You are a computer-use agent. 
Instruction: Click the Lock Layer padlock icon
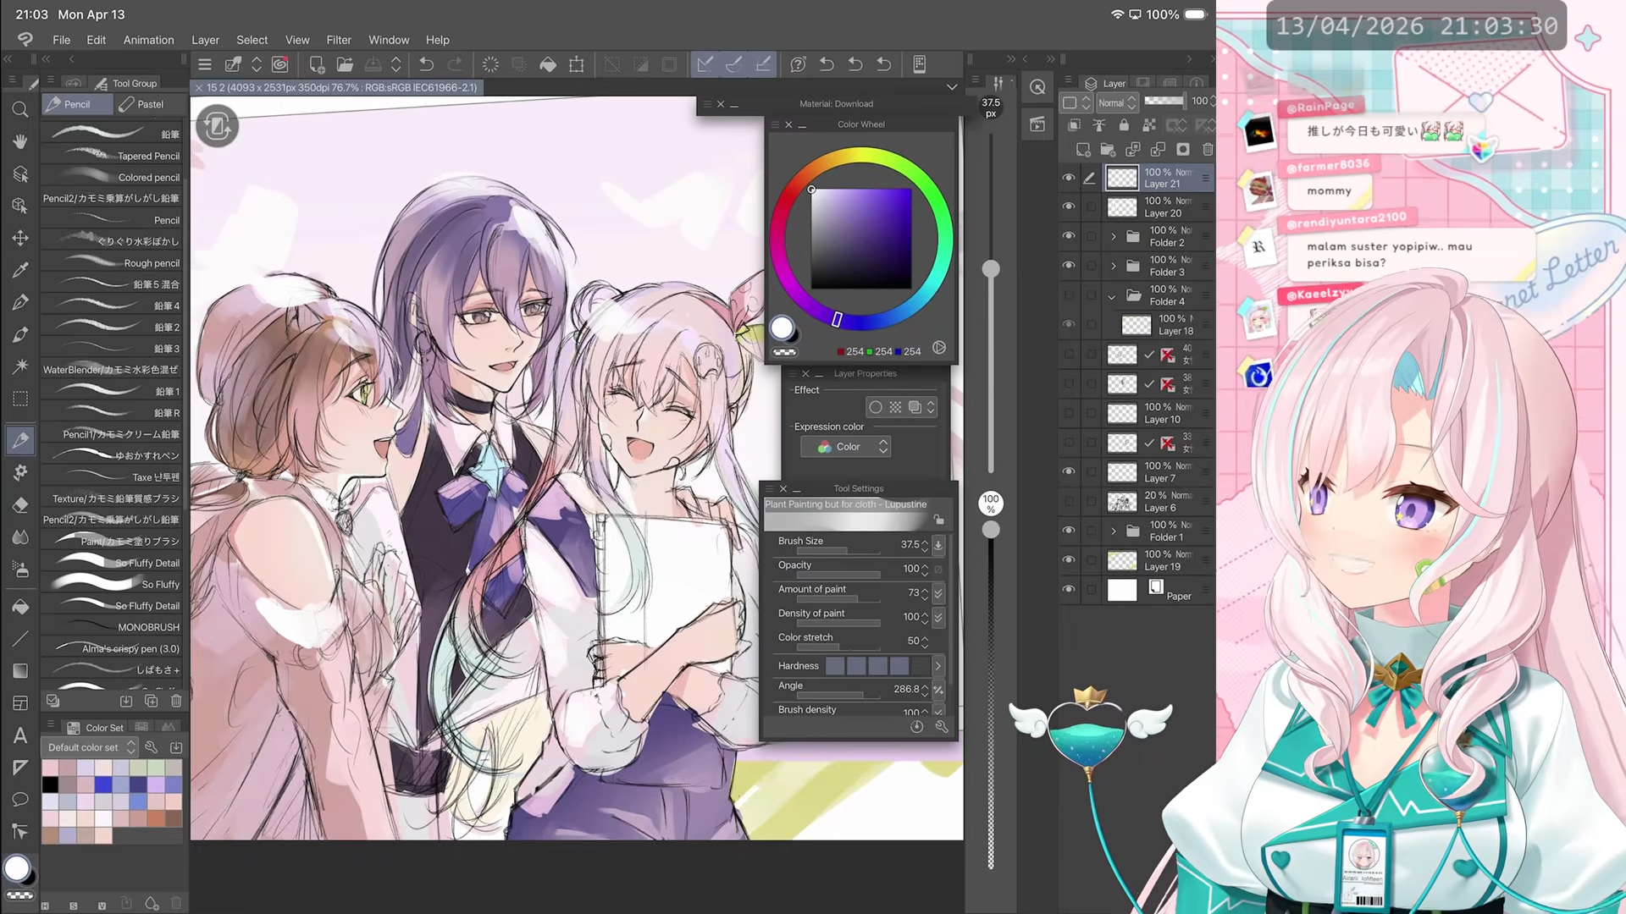(x=1124, y=125)
